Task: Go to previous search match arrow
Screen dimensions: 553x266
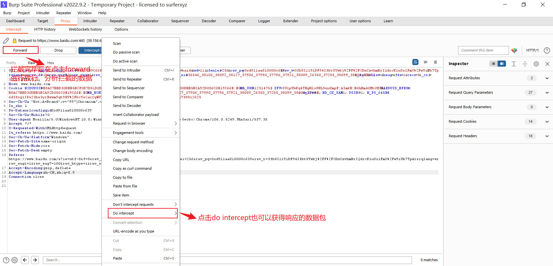Action: tap(25, 260)
